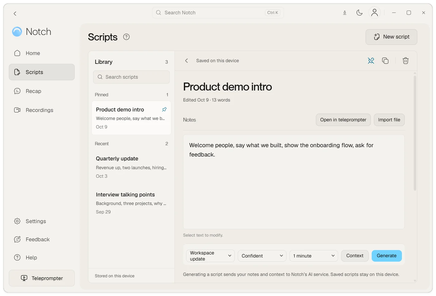Screen dimensions: 436x296
Task: Click the back chevron beside Saved on this device
Action: click(x=187, y=61)
